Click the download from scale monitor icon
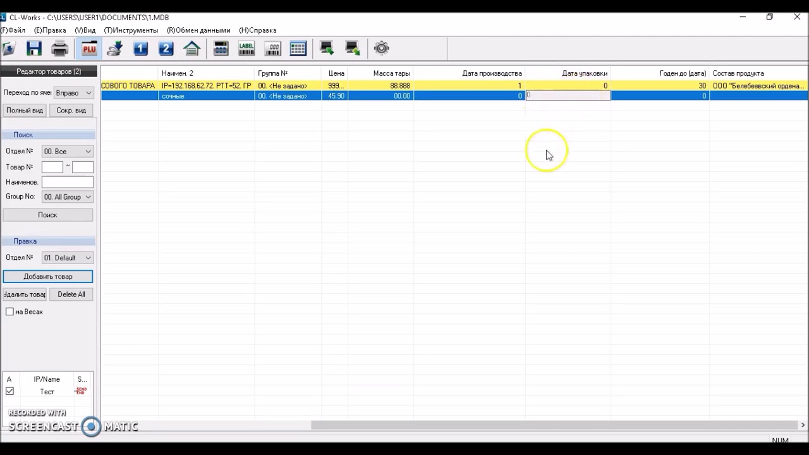Image resolution: width=809 pixels, height=455 pixels. point(327,48)
